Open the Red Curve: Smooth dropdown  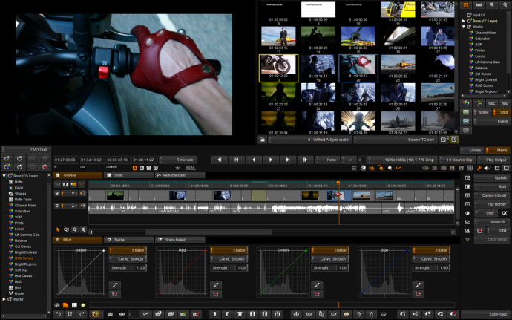[x=229, y=259]
